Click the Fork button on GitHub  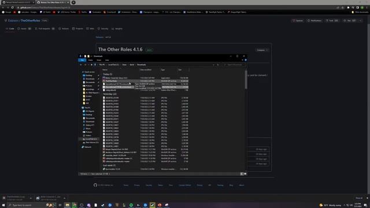coord(332,21)
